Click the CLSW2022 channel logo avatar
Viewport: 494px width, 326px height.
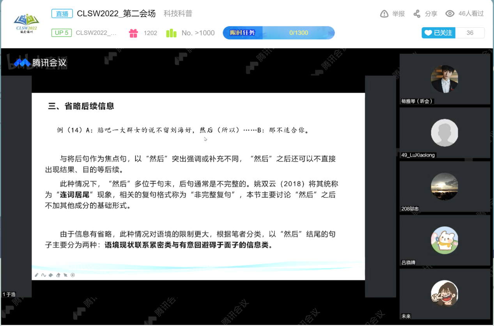tap(27, 23)
